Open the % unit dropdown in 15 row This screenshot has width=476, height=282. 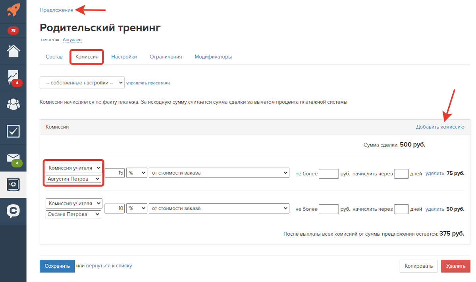pos(137,173)
